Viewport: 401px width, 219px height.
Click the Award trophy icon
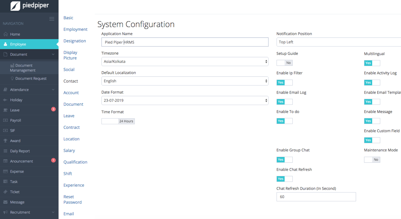(x=5, y=141)
